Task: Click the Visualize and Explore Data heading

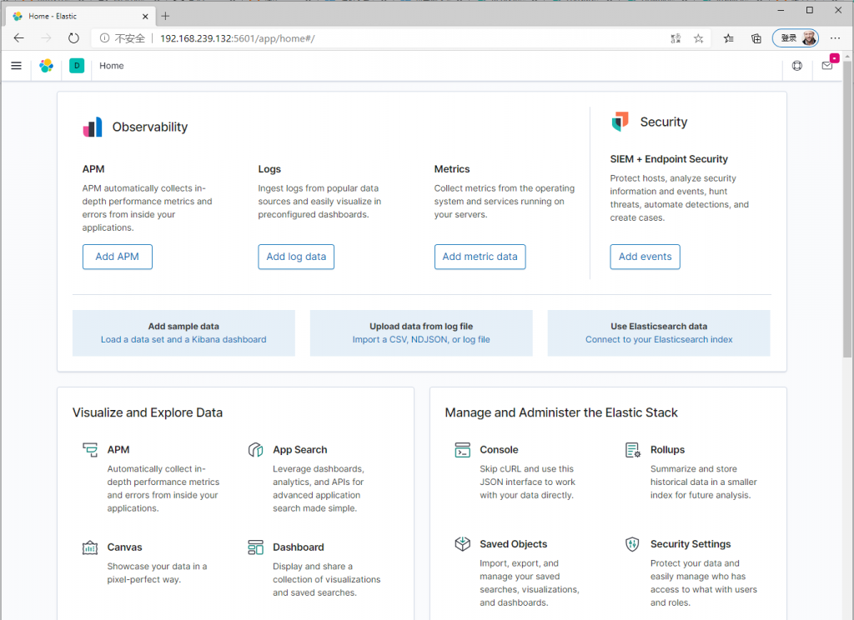Action: (x=148, y=412)
